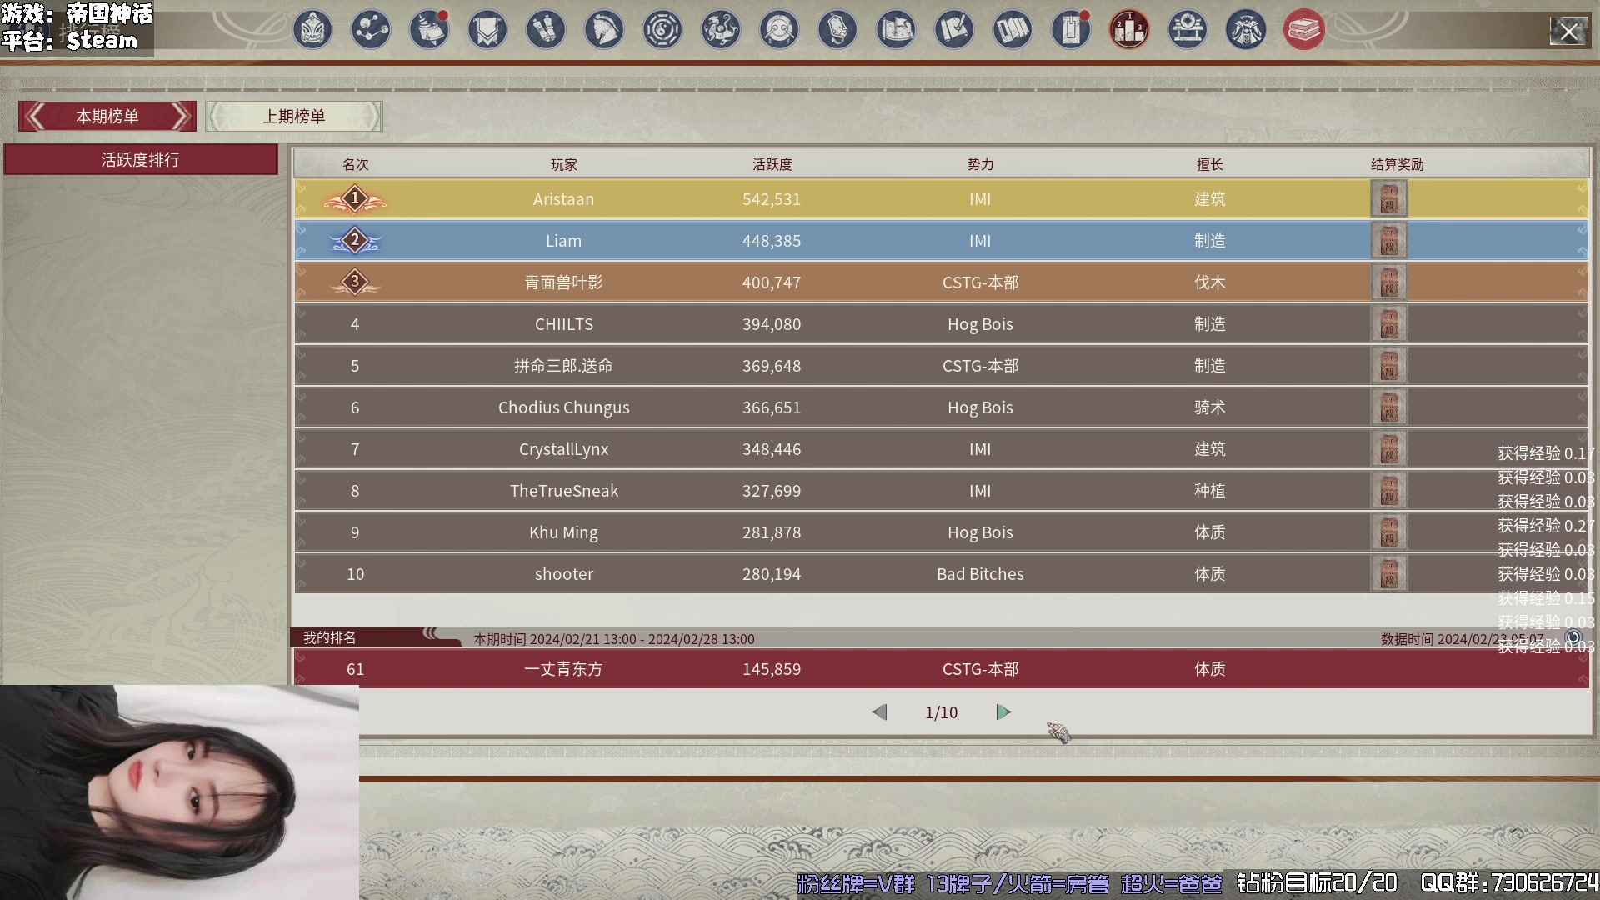The height and width of the screenshot is (900, 1600).
Task: Close the leaderboard with the X button
Action: [1568, 32]
